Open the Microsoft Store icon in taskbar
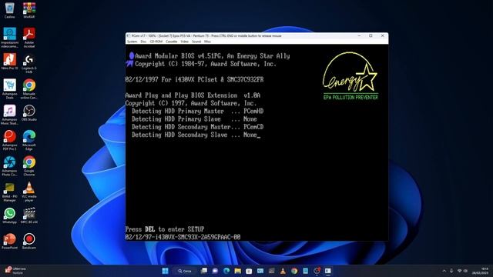This screenshot has width=493, height=277. [249, 271]
